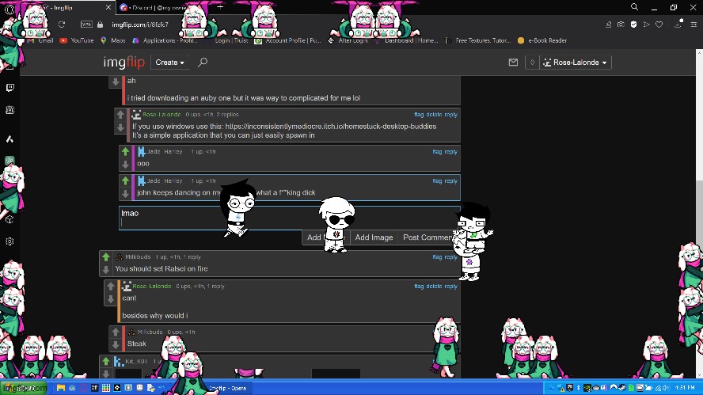The height and width of the screenshot is (395, 703).
Task: Click the Post Comment button
Action: tap(428, 237)
